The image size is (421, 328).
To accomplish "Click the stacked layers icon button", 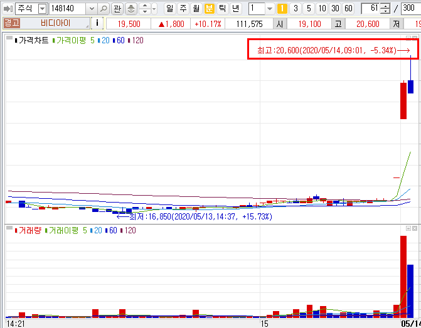I will point(131,9).
